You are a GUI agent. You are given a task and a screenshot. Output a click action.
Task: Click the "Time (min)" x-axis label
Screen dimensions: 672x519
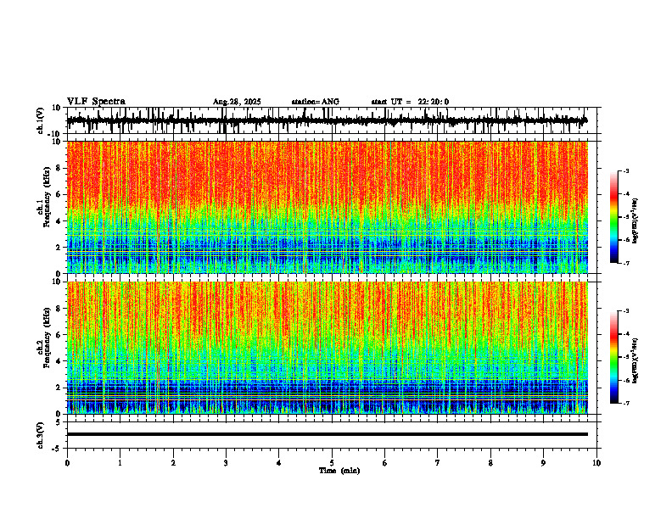tap(339, 471)
